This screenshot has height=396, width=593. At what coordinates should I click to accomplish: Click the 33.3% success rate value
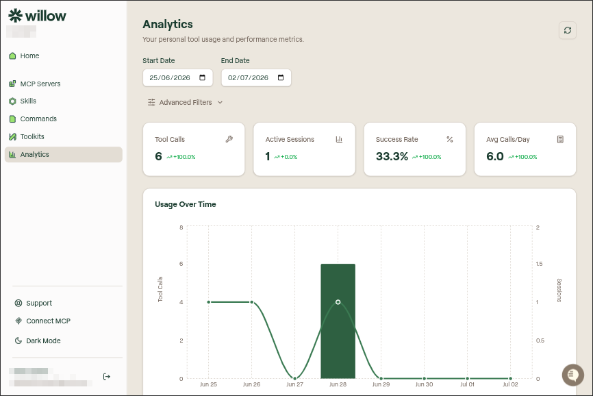click(x=392, y=156)
